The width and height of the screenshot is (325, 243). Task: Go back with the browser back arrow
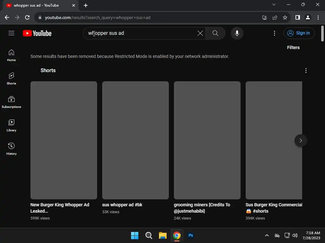[7, 18]
